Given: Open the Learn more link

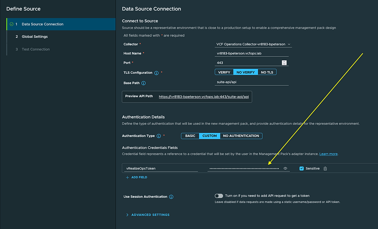Looking at the screenshot, I should coord(328,154).
